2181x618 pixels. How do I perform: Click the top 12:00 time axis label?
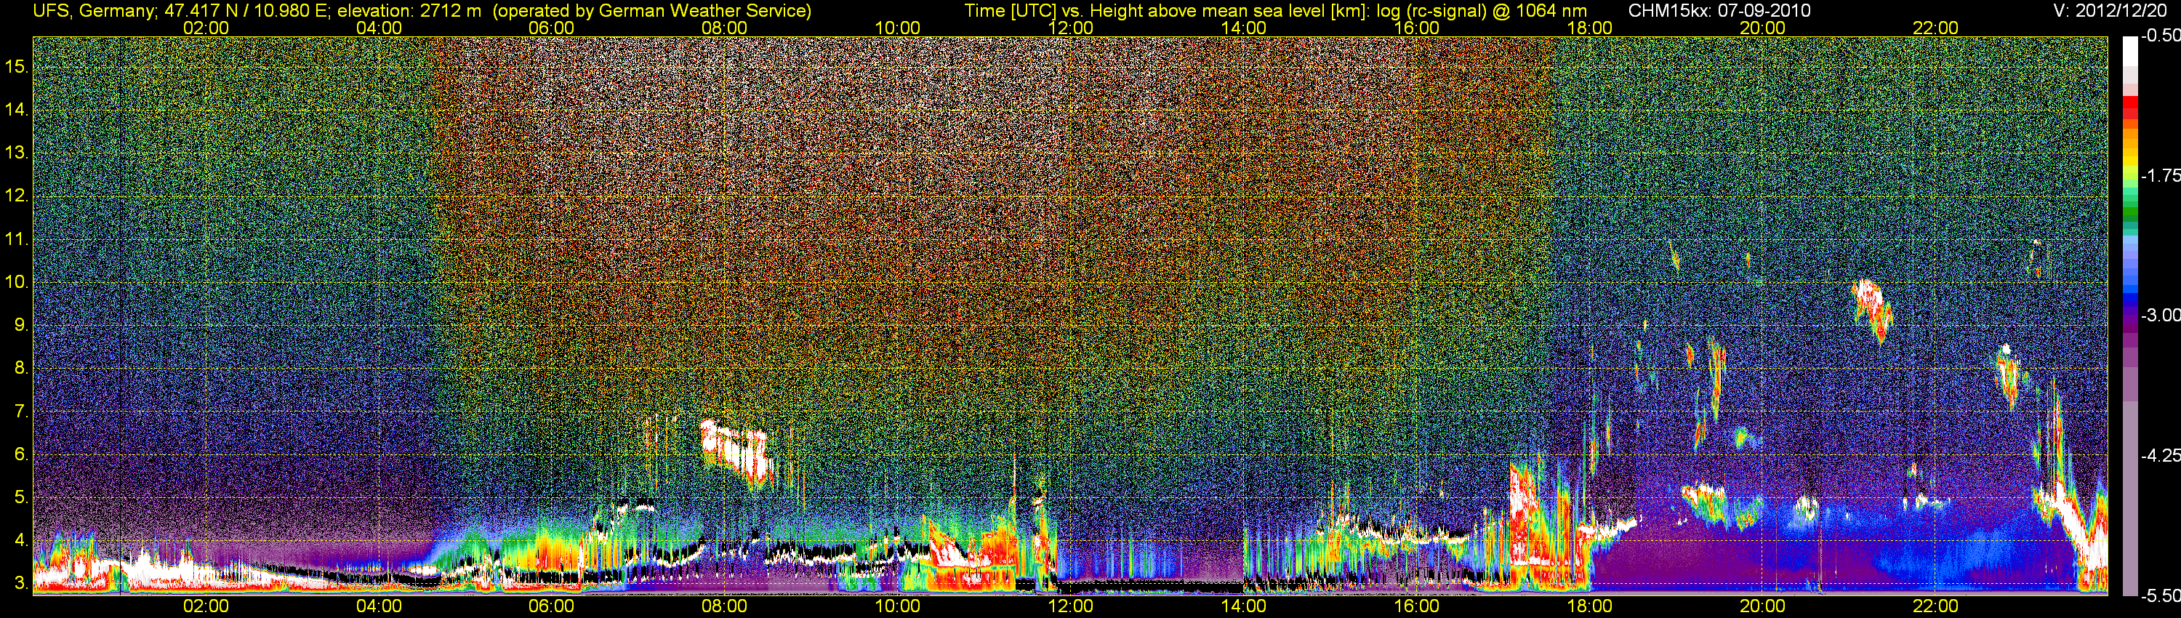(x=1070, y=28)
